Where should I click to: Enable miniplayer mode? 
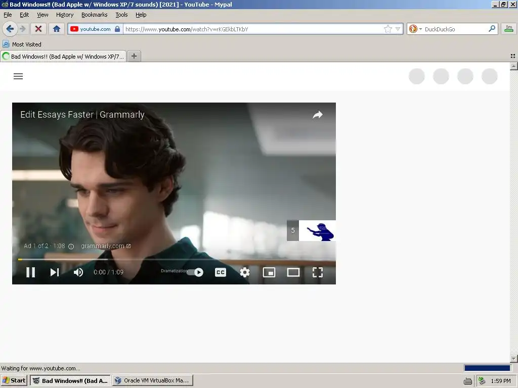click(269, 272)
